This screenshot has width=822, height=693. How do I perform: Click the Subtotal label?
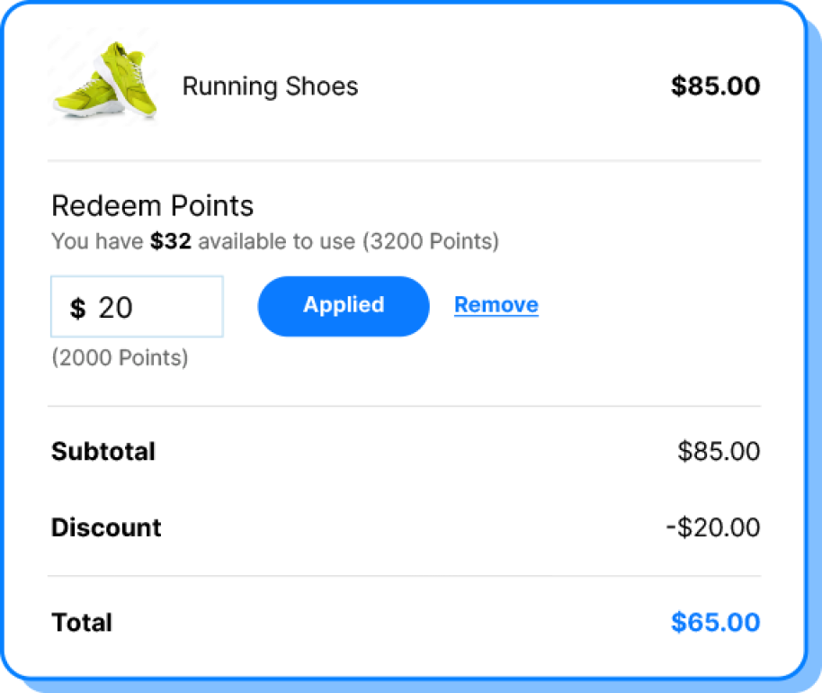click(103, 451)
